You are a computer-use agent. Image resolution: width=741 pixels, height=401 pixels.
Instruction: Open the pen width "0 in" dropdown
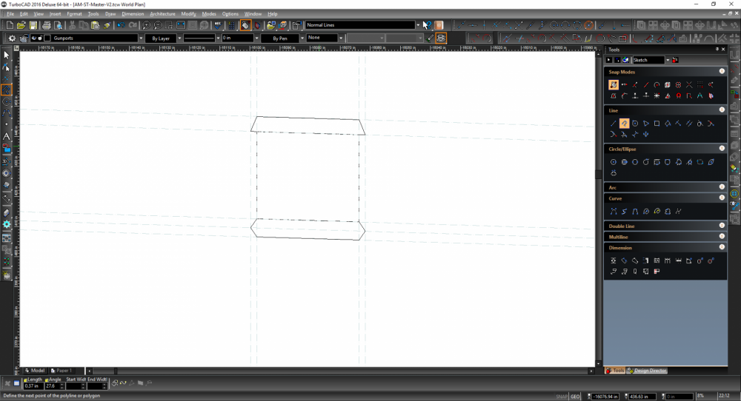pyautogui.click(x=256, y=38)
